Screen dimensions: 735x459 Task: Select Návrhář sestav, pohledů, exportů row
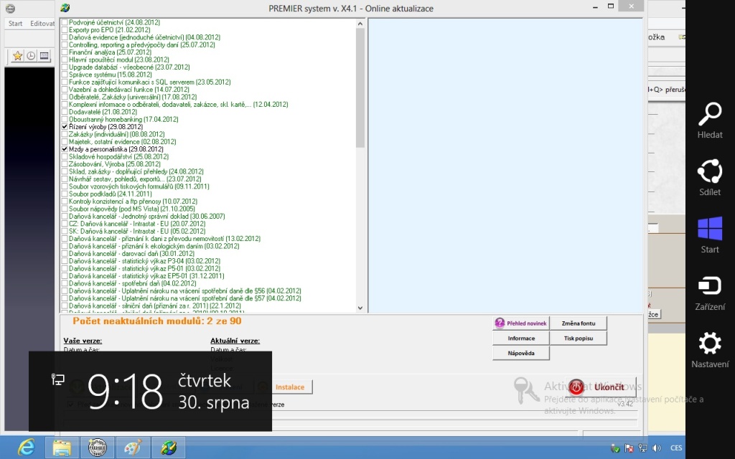135,179
